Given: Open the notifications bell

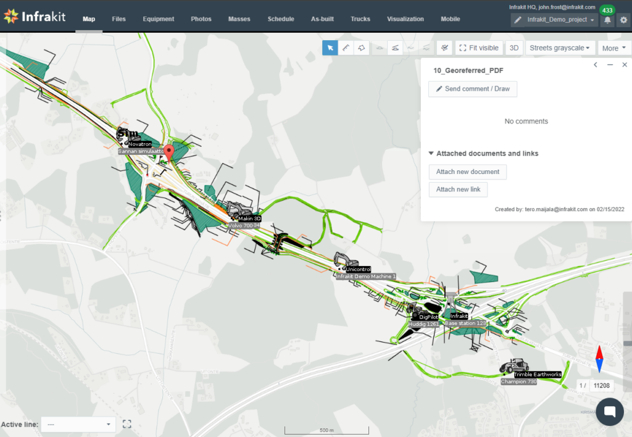Looking at the screenshot, I should [x=607, y=20].
